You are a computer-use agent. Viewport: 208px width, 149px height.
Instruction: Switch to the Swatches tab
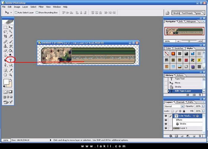[x=179, y=48]
